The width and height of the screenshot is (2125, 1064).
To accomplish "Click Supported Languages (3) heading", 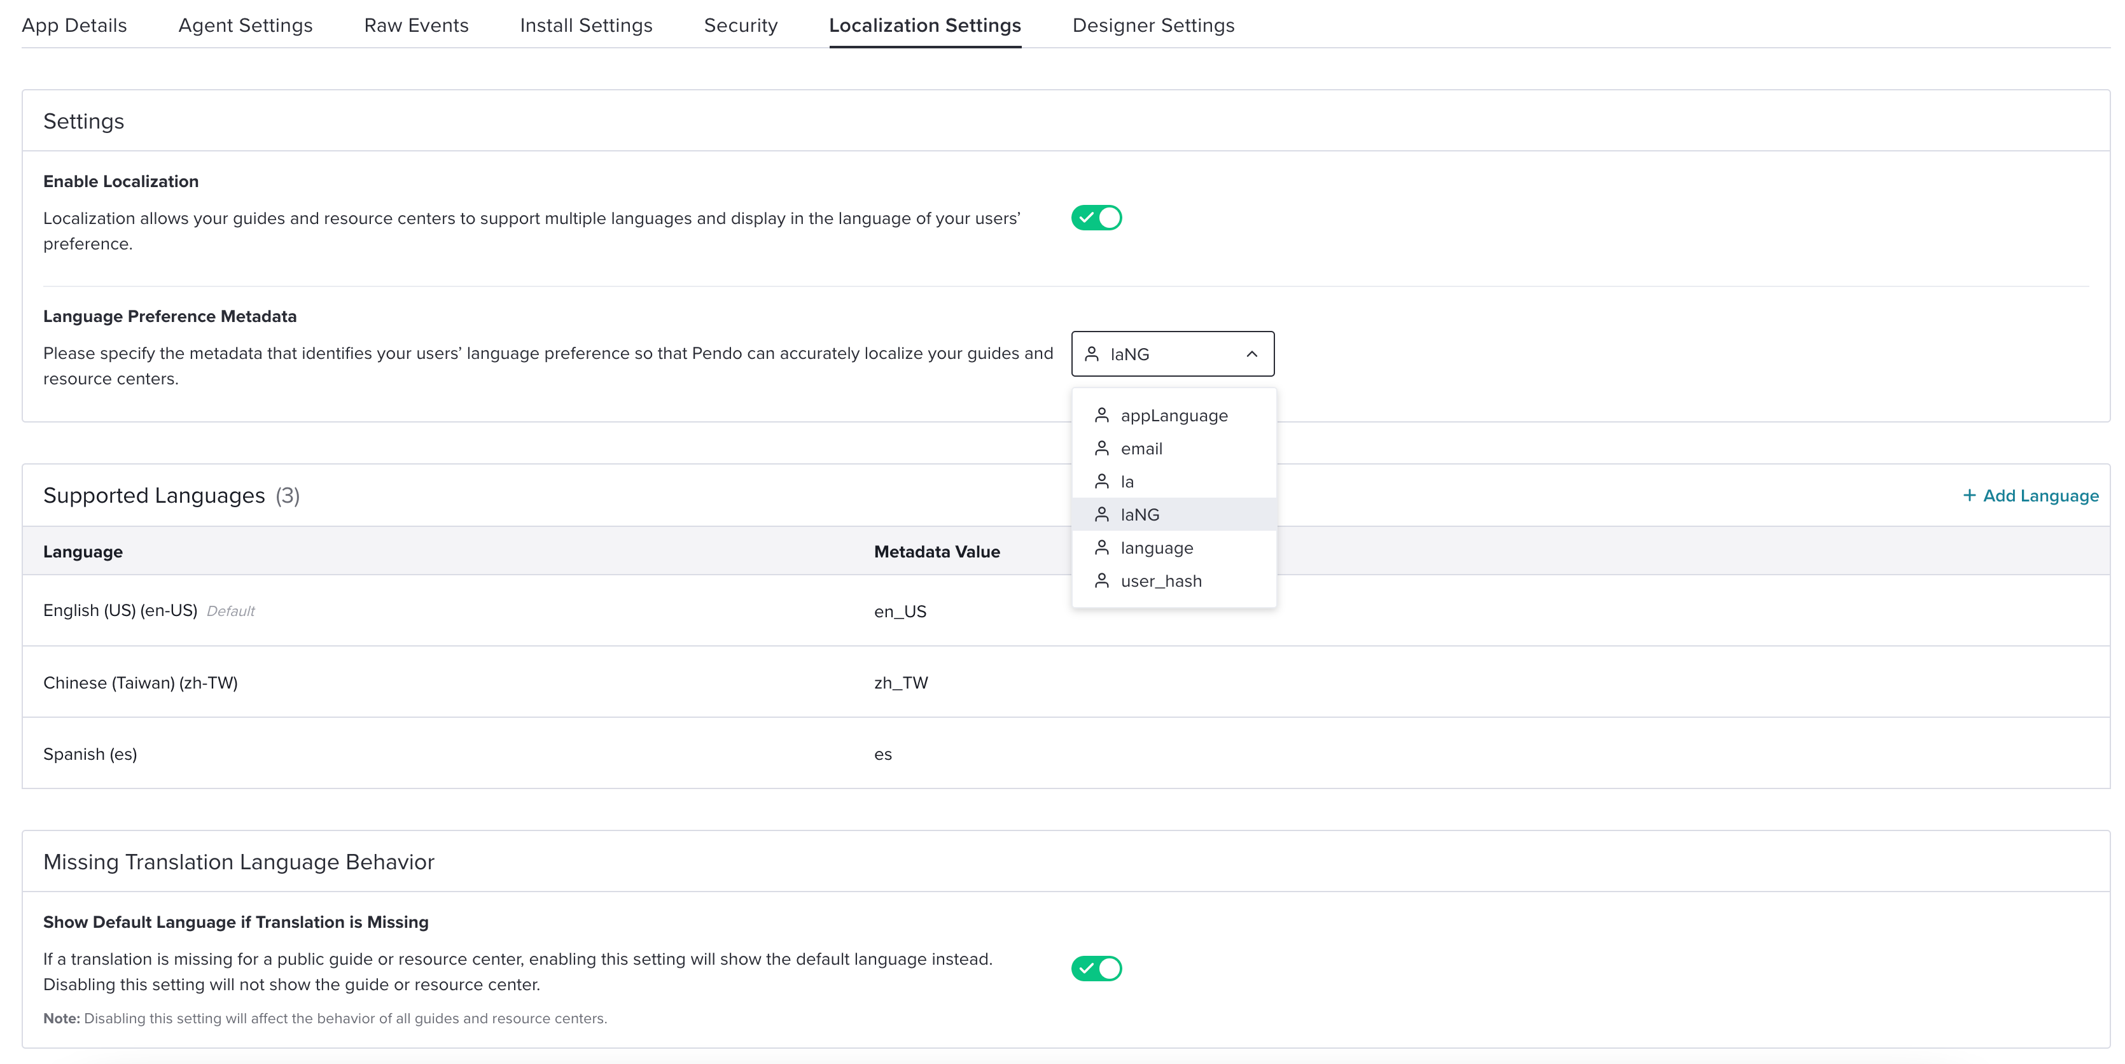I will [x=172, y=496].
